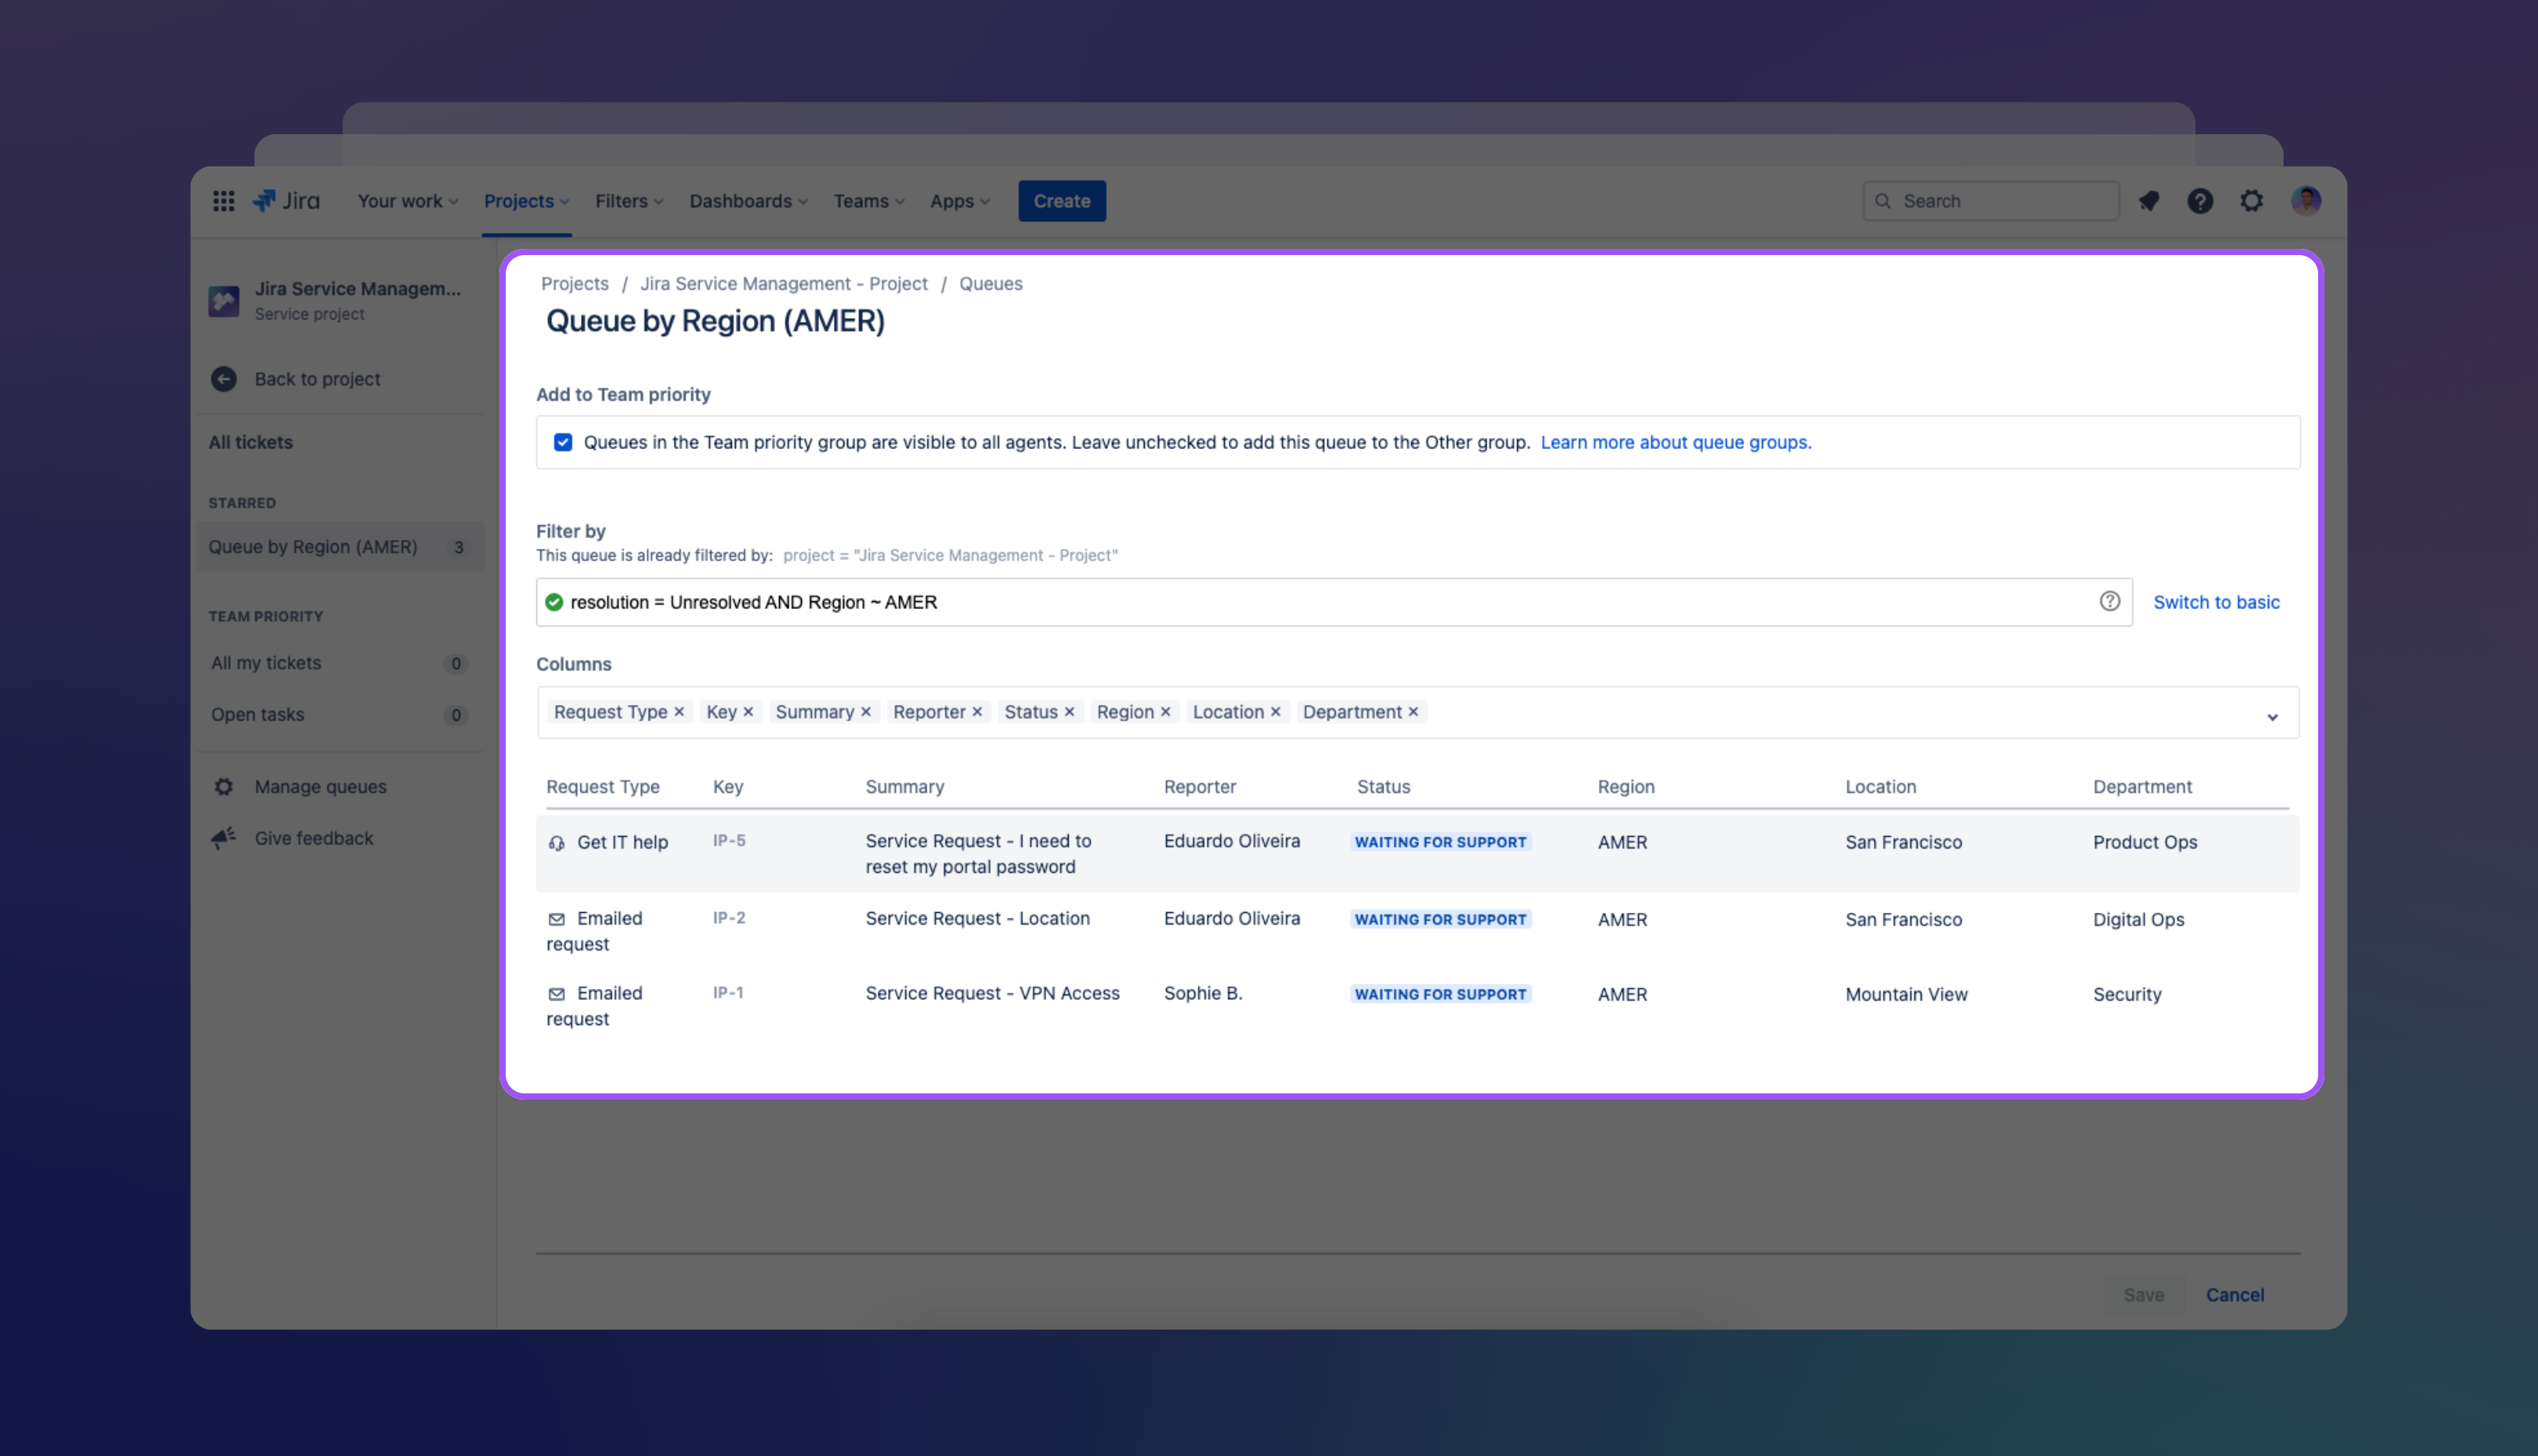Remove the Department column chip

coord(1413,712)
